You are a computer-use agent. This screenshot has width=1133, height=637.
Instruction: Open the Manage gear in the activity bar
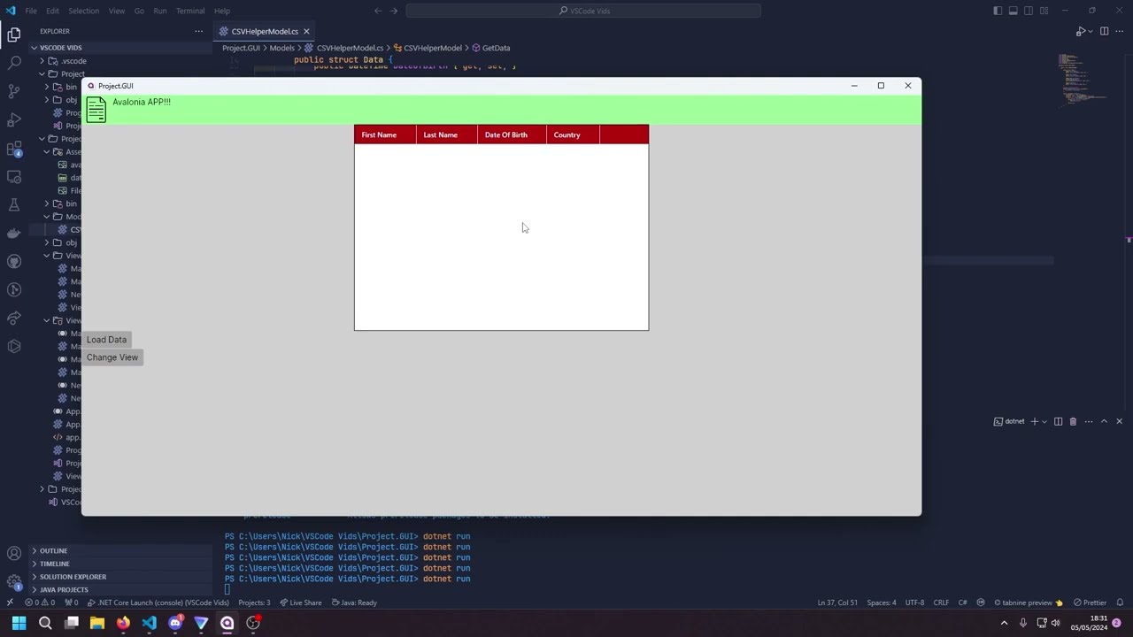click(14, 582)
